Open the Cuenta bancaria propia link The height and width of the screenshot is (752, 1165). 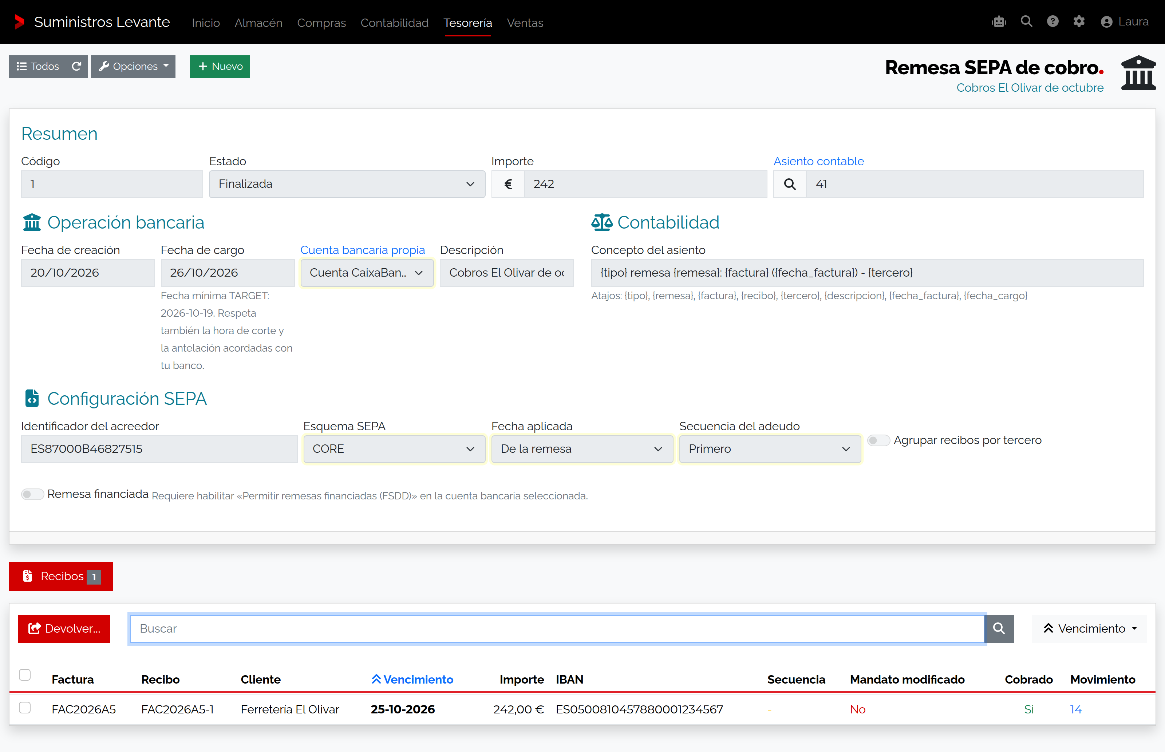coord(362,250)
